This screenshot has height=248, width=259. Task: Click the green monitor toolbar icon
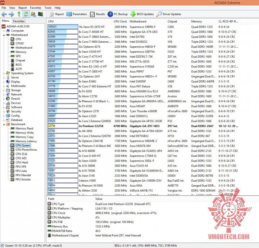(x=40, y=14)
